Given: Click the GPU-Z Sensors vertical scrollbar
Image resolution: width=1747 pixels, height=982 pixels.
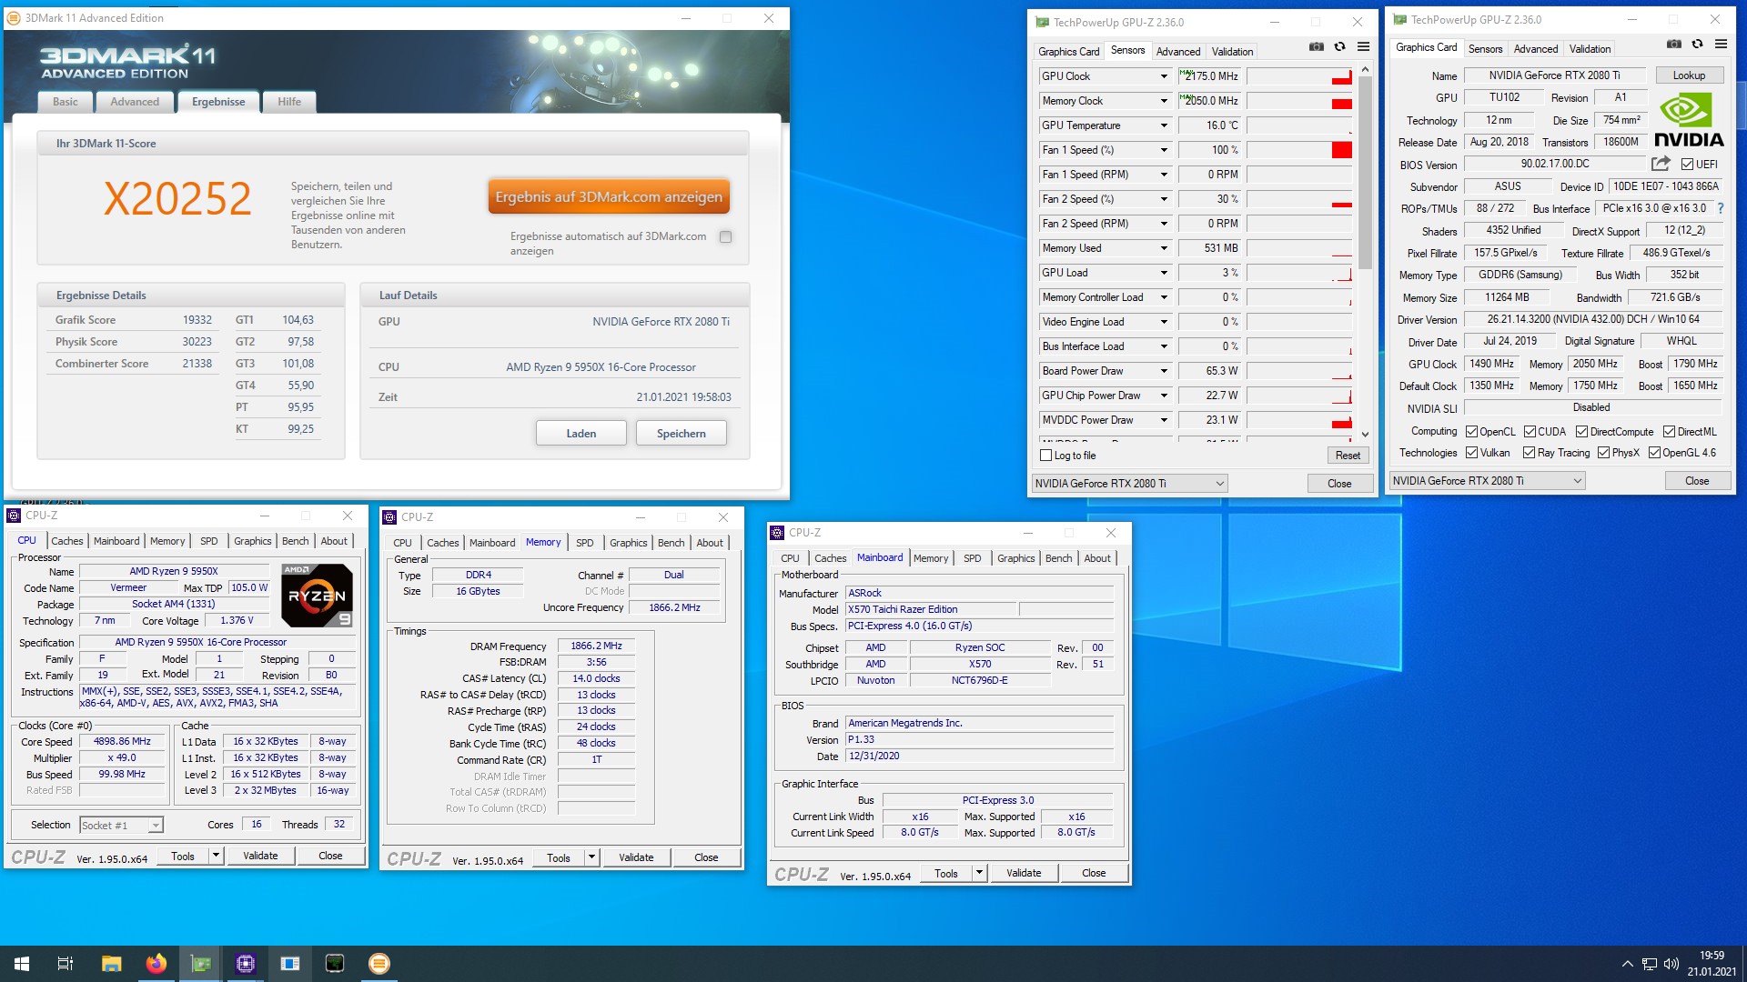Looking at the screenshot, I should pyautogui.click(x=1365, y=173).
